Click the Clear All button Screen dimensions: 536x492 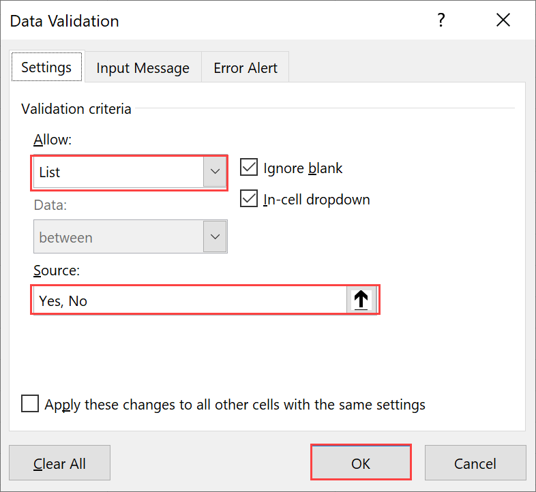(x=59, y=463)
